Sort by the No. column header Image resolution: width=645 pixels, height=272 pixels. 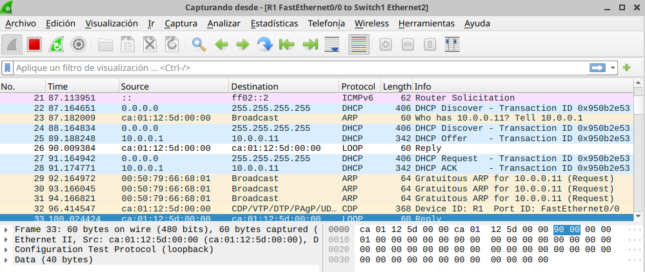coord(23,87)
